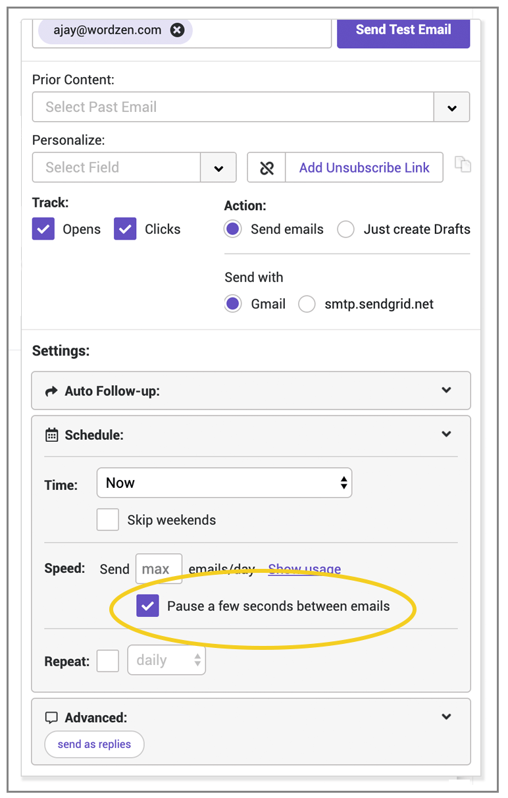Select the Just create Drafts option
508x798 pixels.
[346, 229]
